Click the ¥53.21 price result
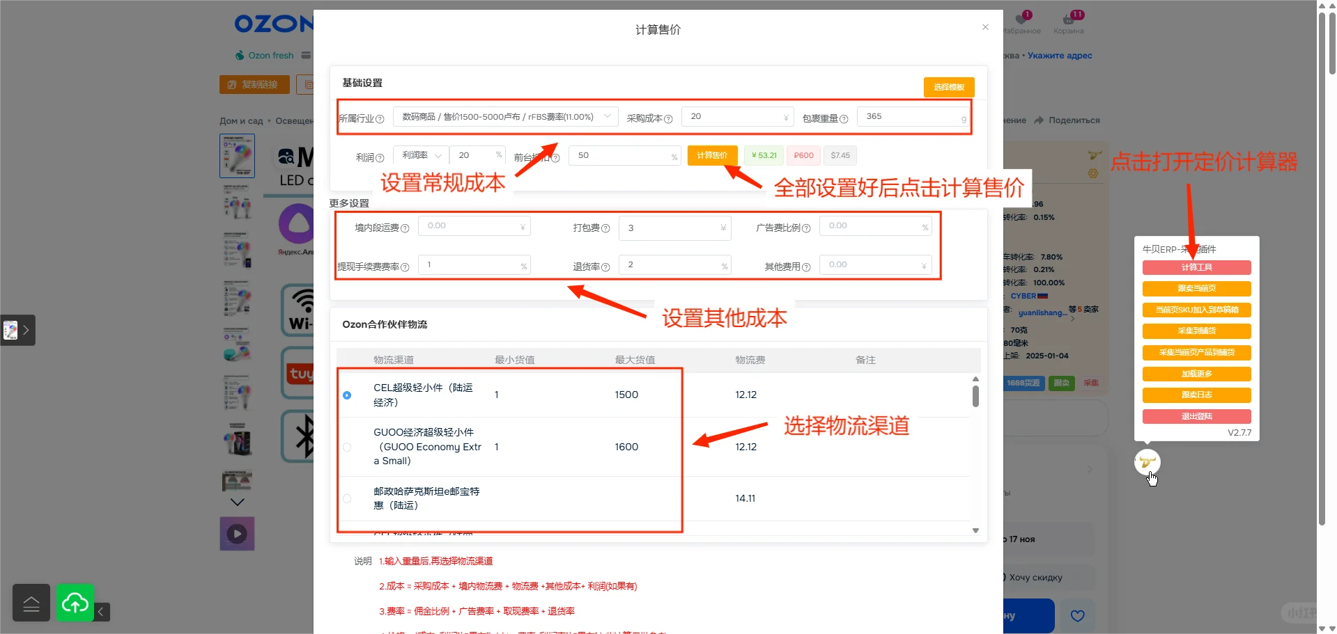This screenshot has height=634, width=1337. click(x=764, y=155)
